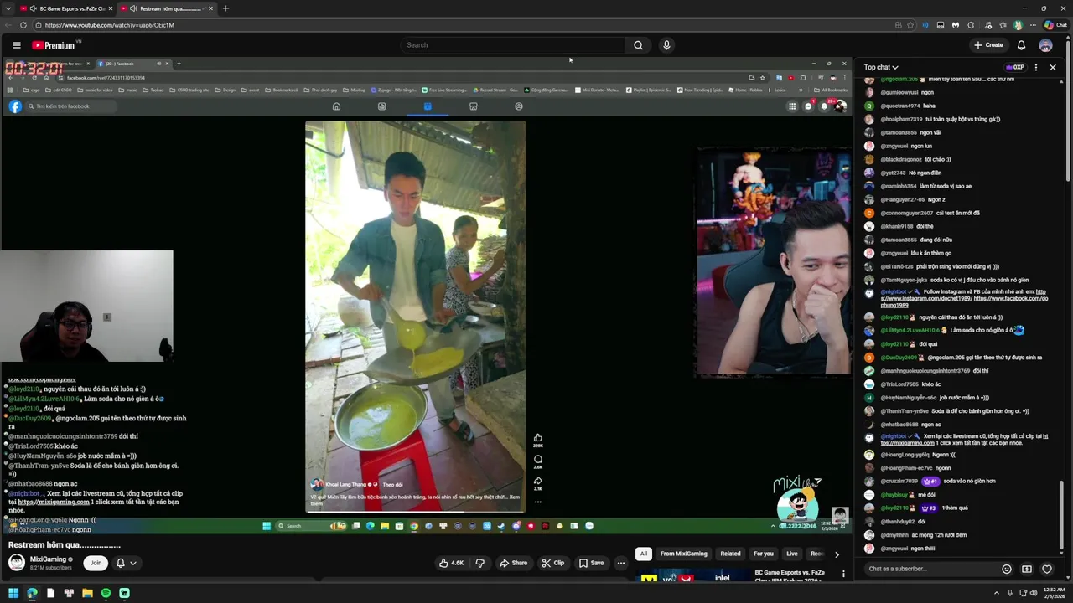This screenshot has width=1073, height=603.
Task: Open live chat three-dot options
Action: pyautogui.click(x=1036, y=67)
